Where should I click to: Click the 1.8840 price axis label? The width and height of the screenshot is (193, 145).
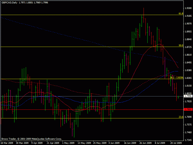click(x=188, y=39)
